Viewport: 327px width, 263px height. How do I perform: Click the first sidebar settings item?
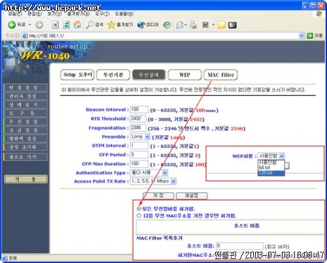26,87
